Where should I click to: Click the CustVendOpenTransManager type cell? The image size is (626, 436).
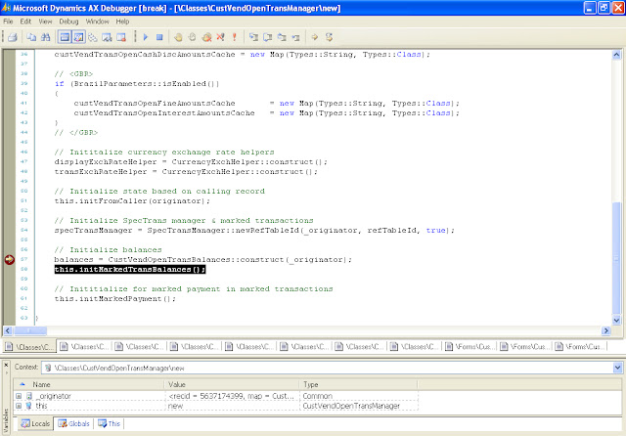click(x=359, y=406)
